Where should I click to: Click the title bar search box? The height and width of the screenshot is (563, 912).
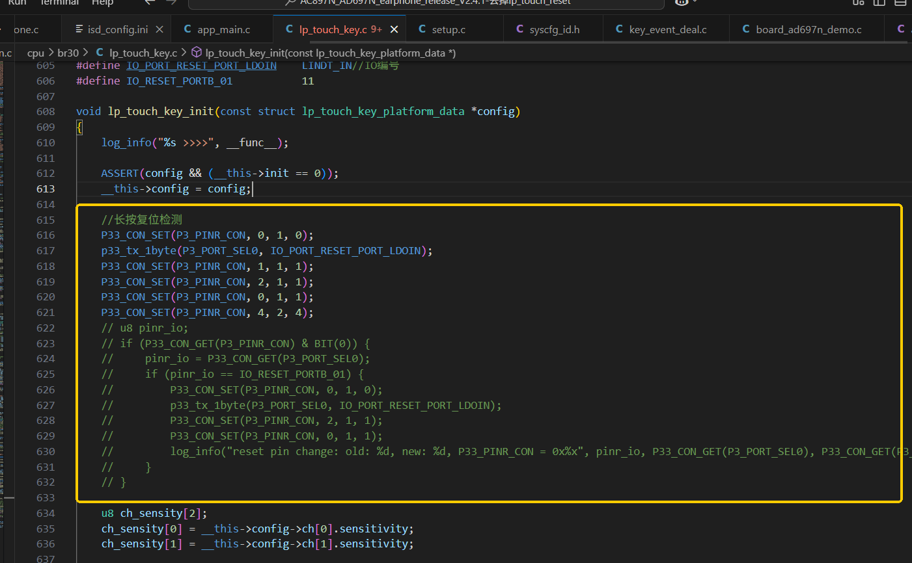[426, 3]
